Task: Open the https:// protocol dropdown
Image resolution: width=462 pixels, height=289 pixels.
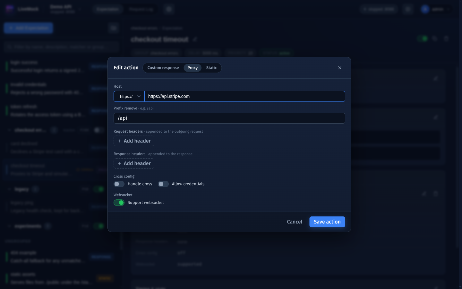Action: [x=129, y=96]
